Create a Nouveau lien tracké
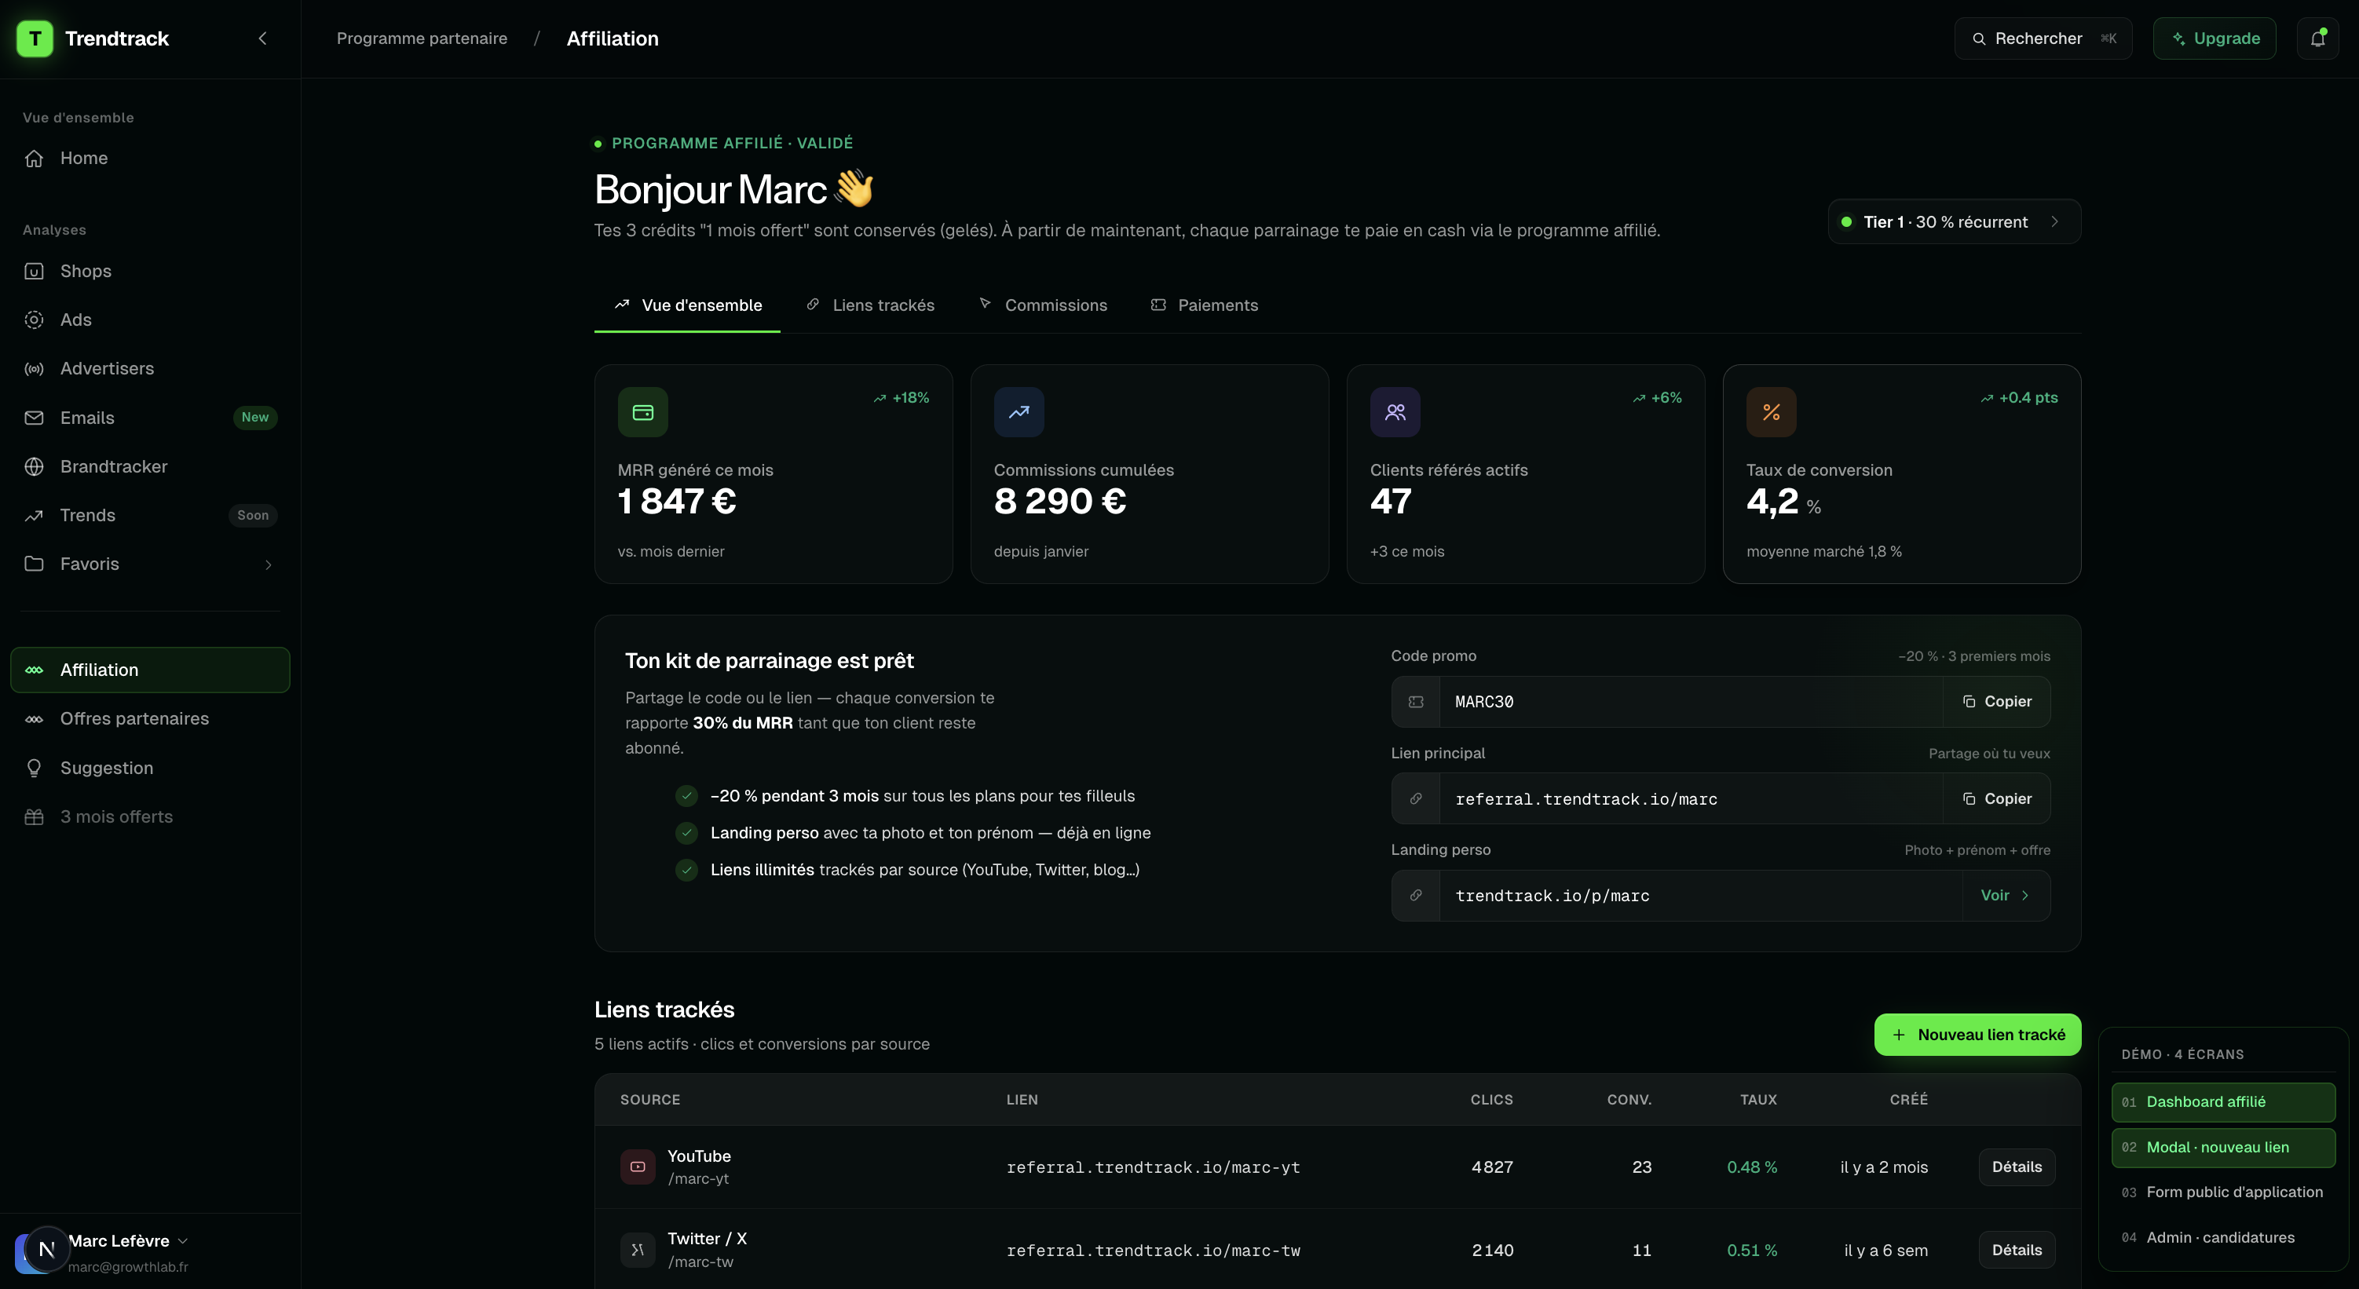 coord(1977,1035)
